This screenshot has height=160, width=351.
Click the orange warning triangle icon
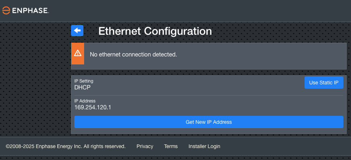(78, 53)
